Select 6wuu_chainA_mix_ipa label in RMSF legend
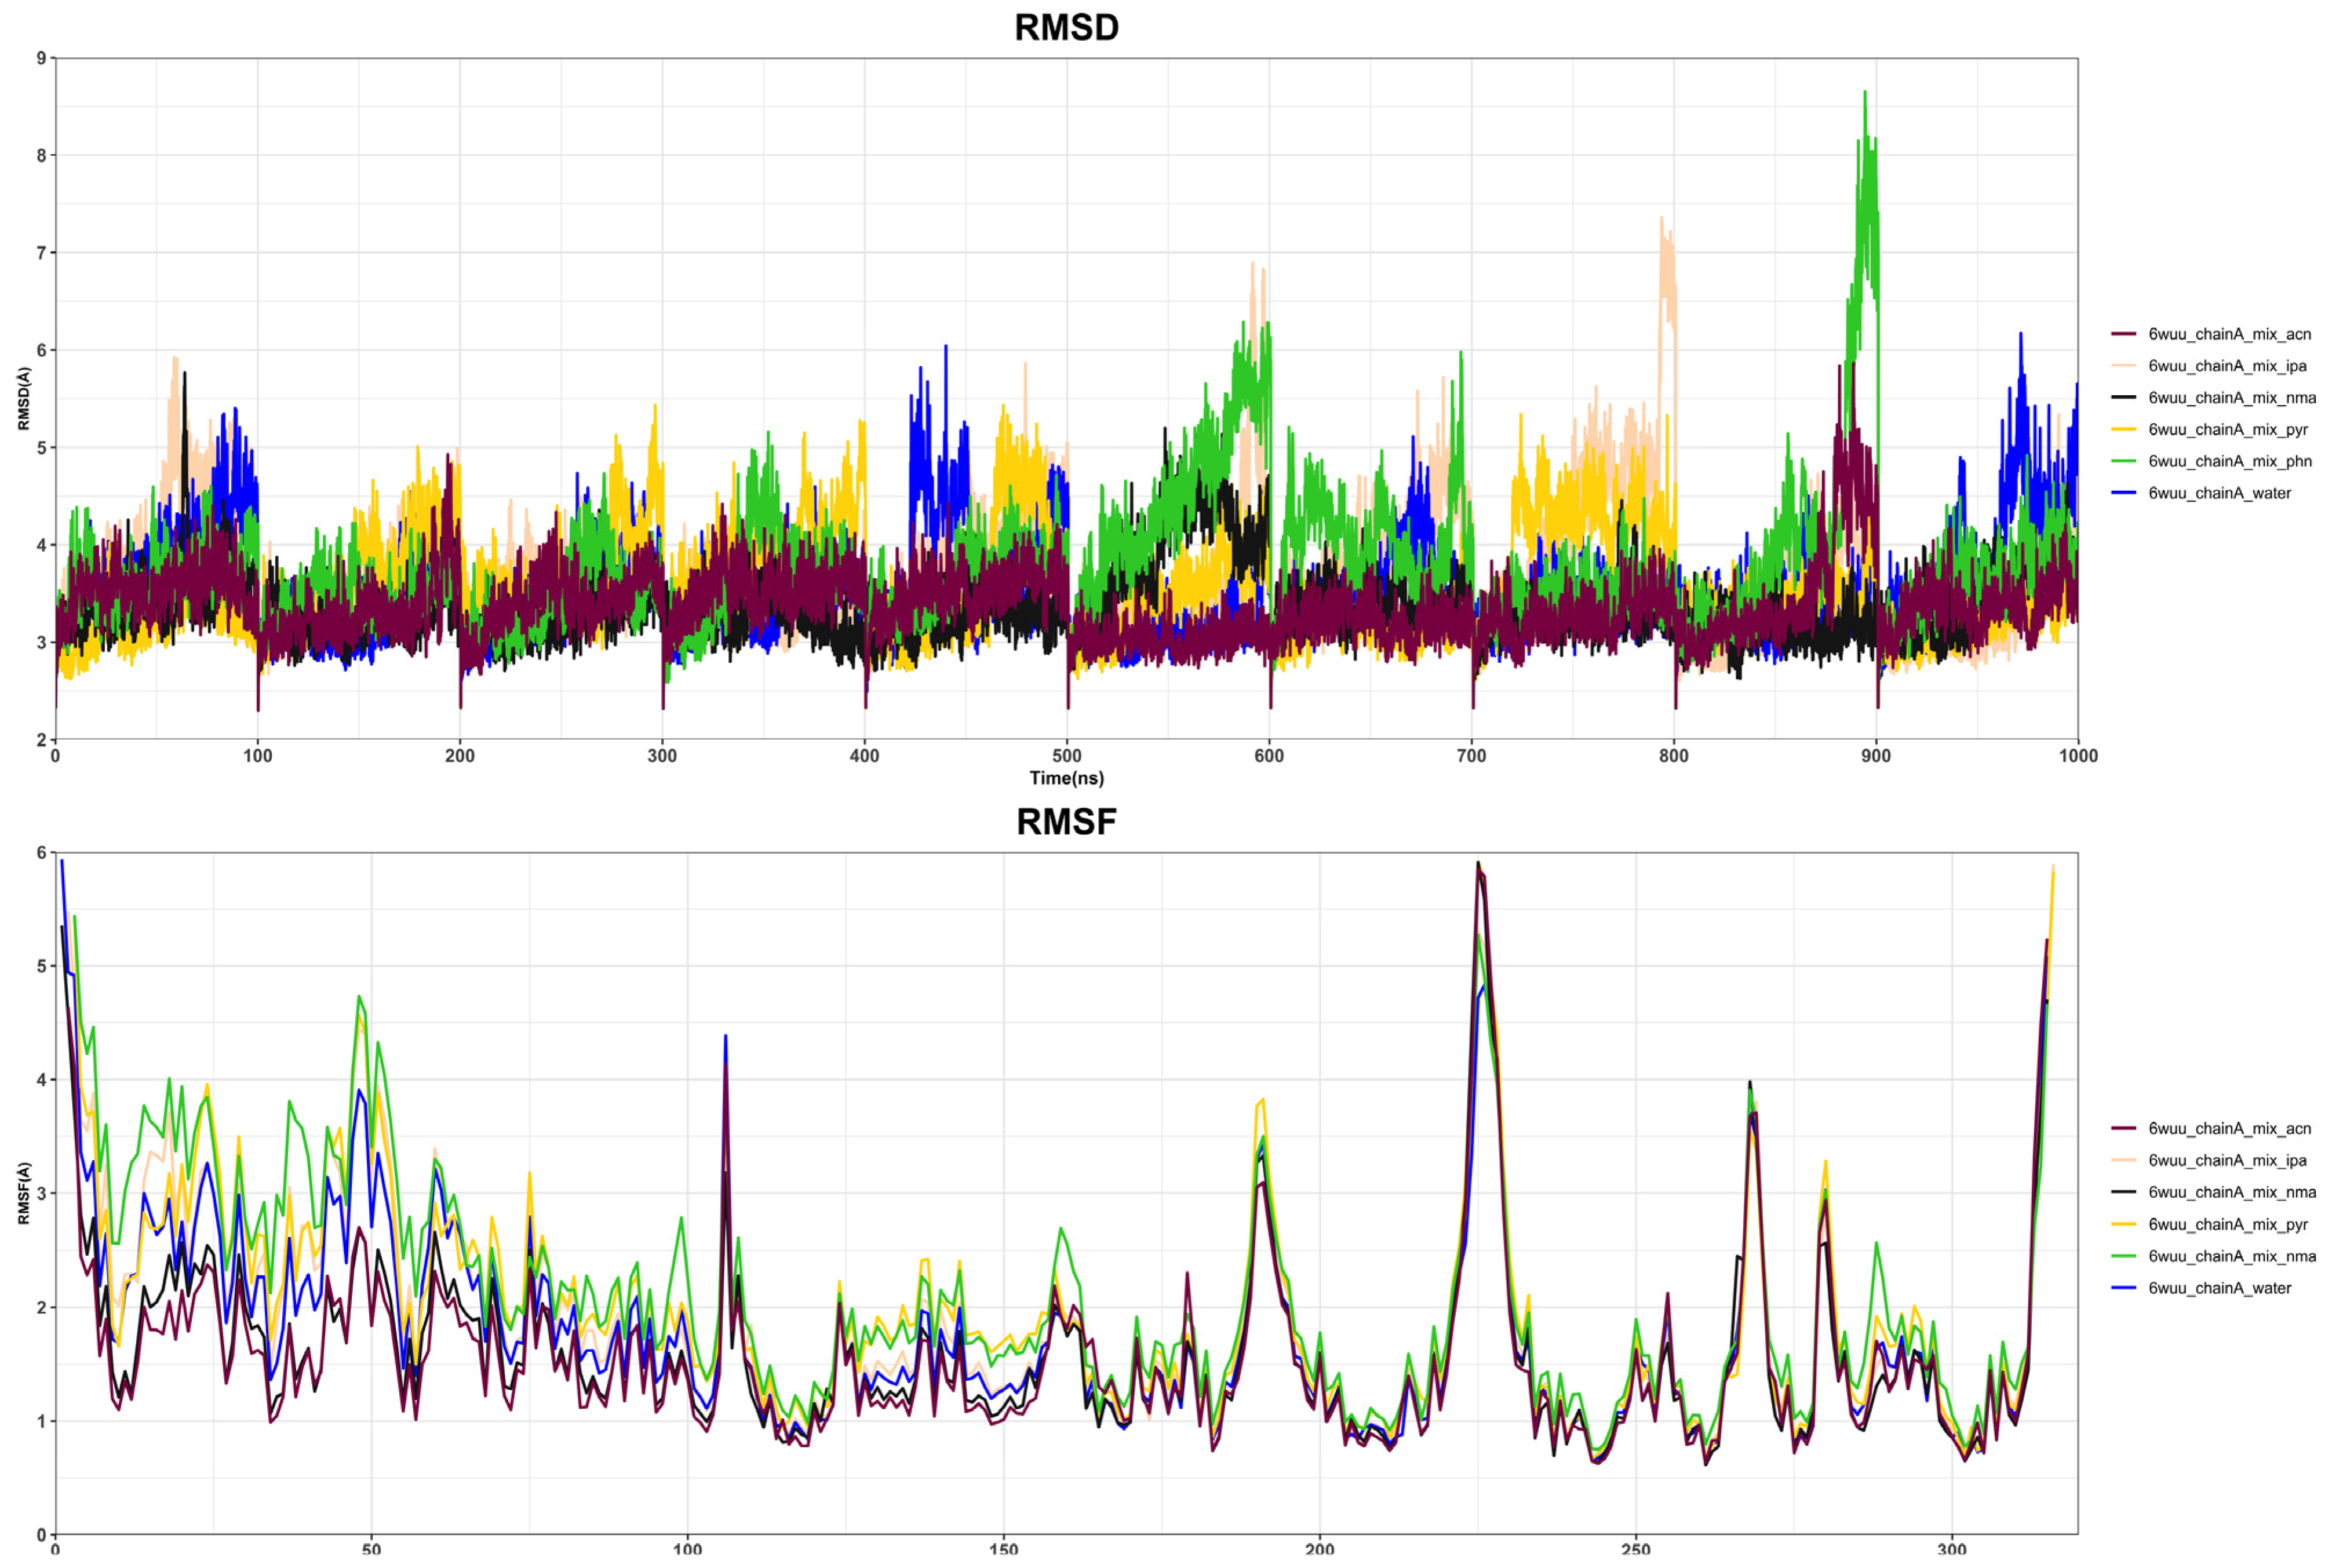 point(2227,1160)
